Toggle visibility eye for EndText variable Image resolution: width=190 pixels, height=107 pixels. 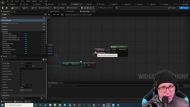tap(44, 42)
